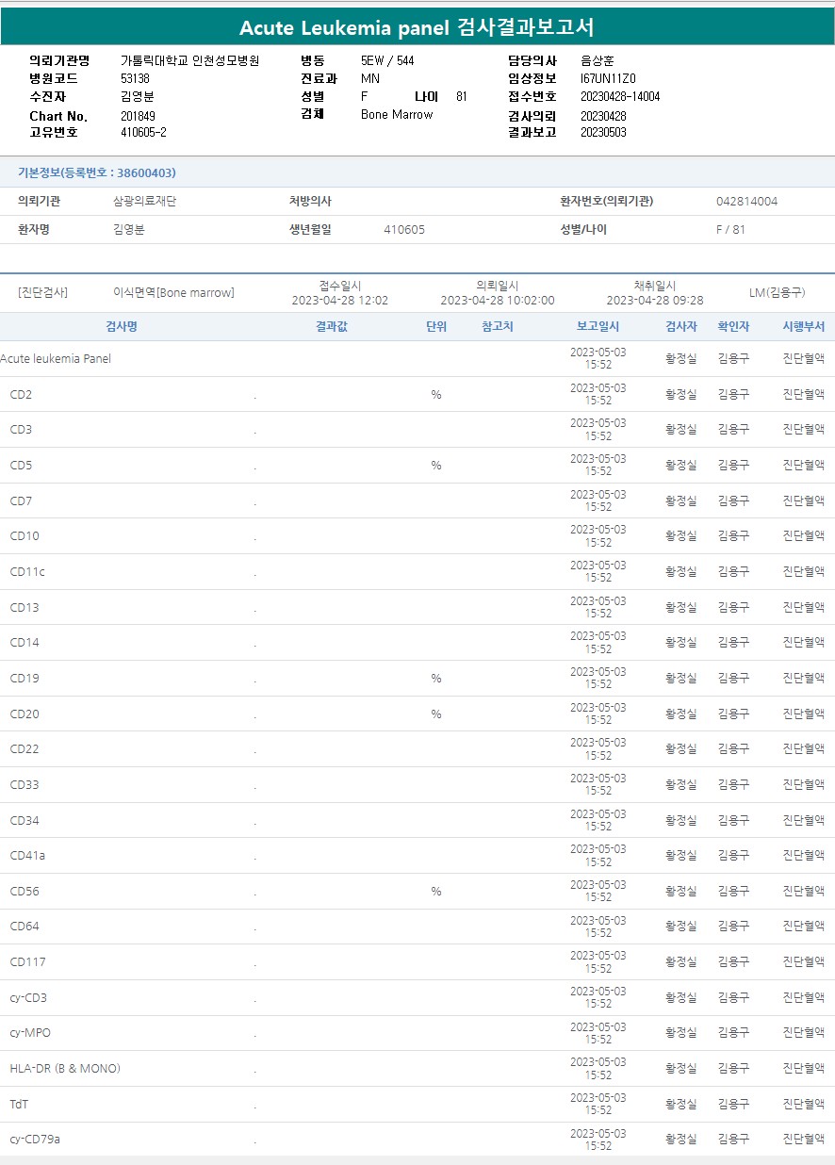
Task: Select the 단위 column header
Action: tap(436, 326)
